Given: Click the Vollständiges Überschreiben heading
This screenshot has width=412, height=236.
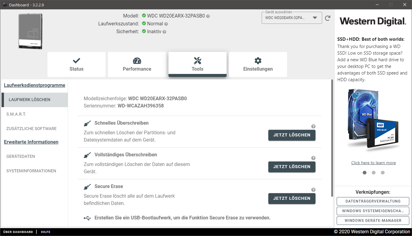Looking at the screenshot, I should pos(126,155).
